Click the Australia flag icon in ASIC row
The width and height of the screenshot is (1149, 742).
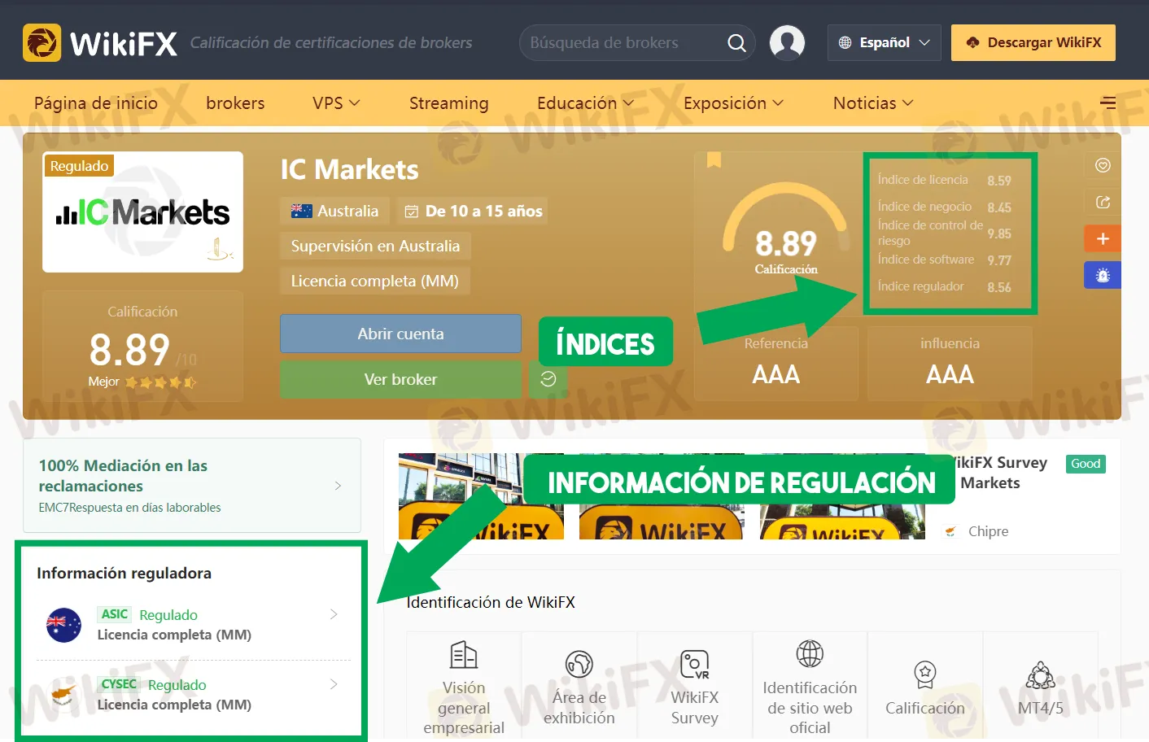click(x=64, y=625)
